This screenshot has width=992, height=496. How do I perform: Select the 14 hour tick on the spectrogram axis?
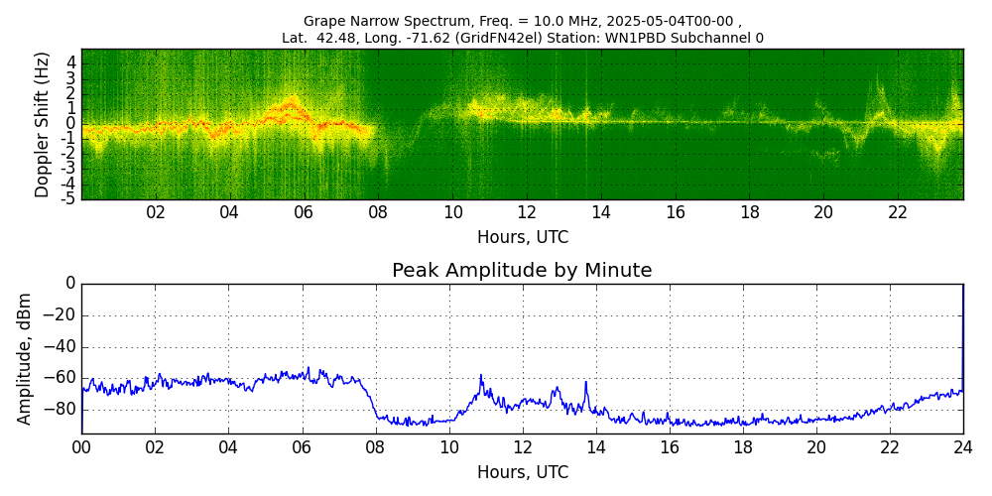tap(600, 212)
